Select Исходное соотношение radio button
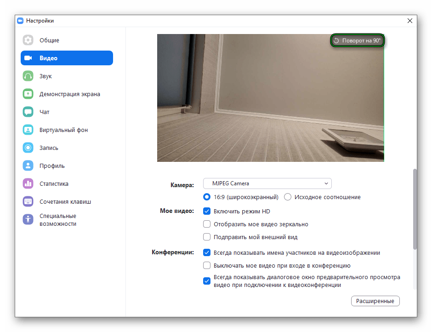The image size is (432, 332). coord(288,197)
